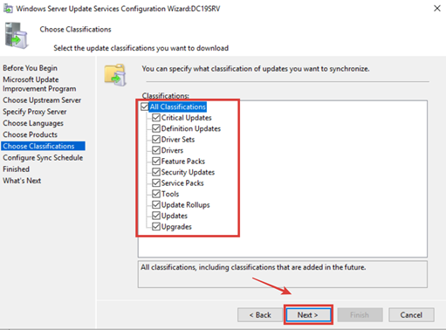Uncheck the Tools checkbox
Image resolution: width=446 pixels, height=330 pixels.
(156, 194)
